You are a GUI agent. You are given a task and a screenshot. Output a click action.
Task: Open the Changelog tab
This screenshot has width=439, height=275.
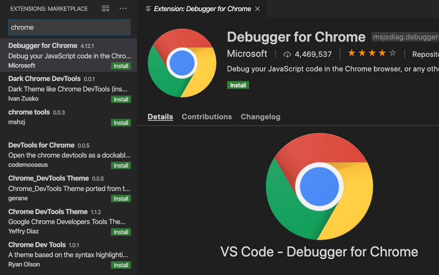[x=260, y=116]
